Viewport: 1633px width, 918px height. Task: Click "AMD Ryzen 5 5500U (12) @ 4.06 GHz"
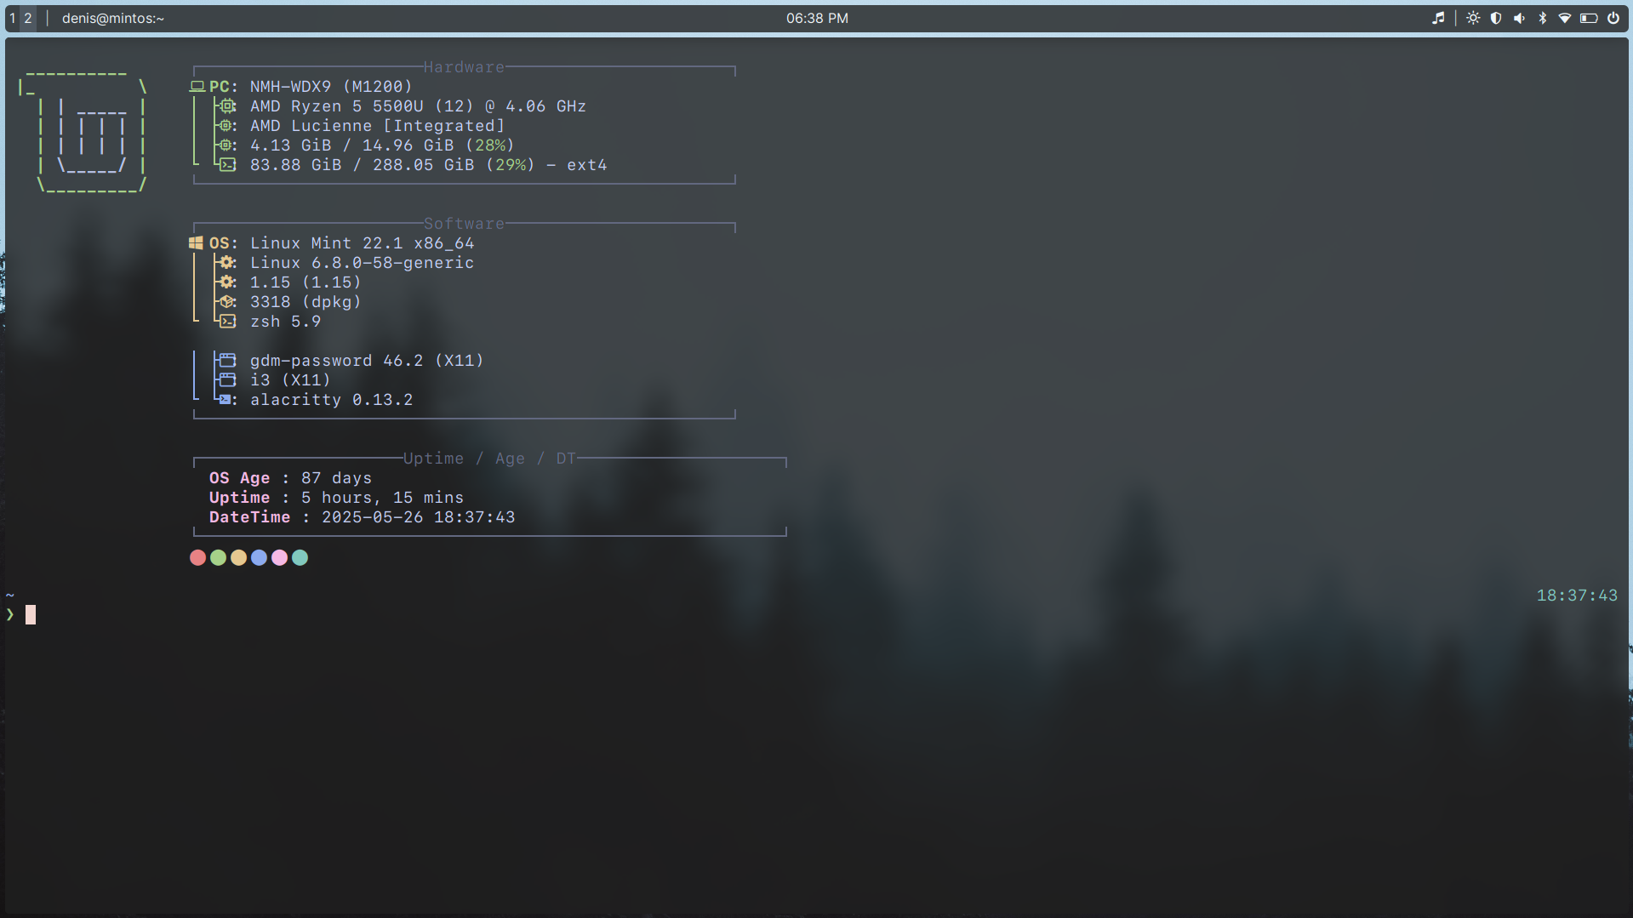[418, 106]
